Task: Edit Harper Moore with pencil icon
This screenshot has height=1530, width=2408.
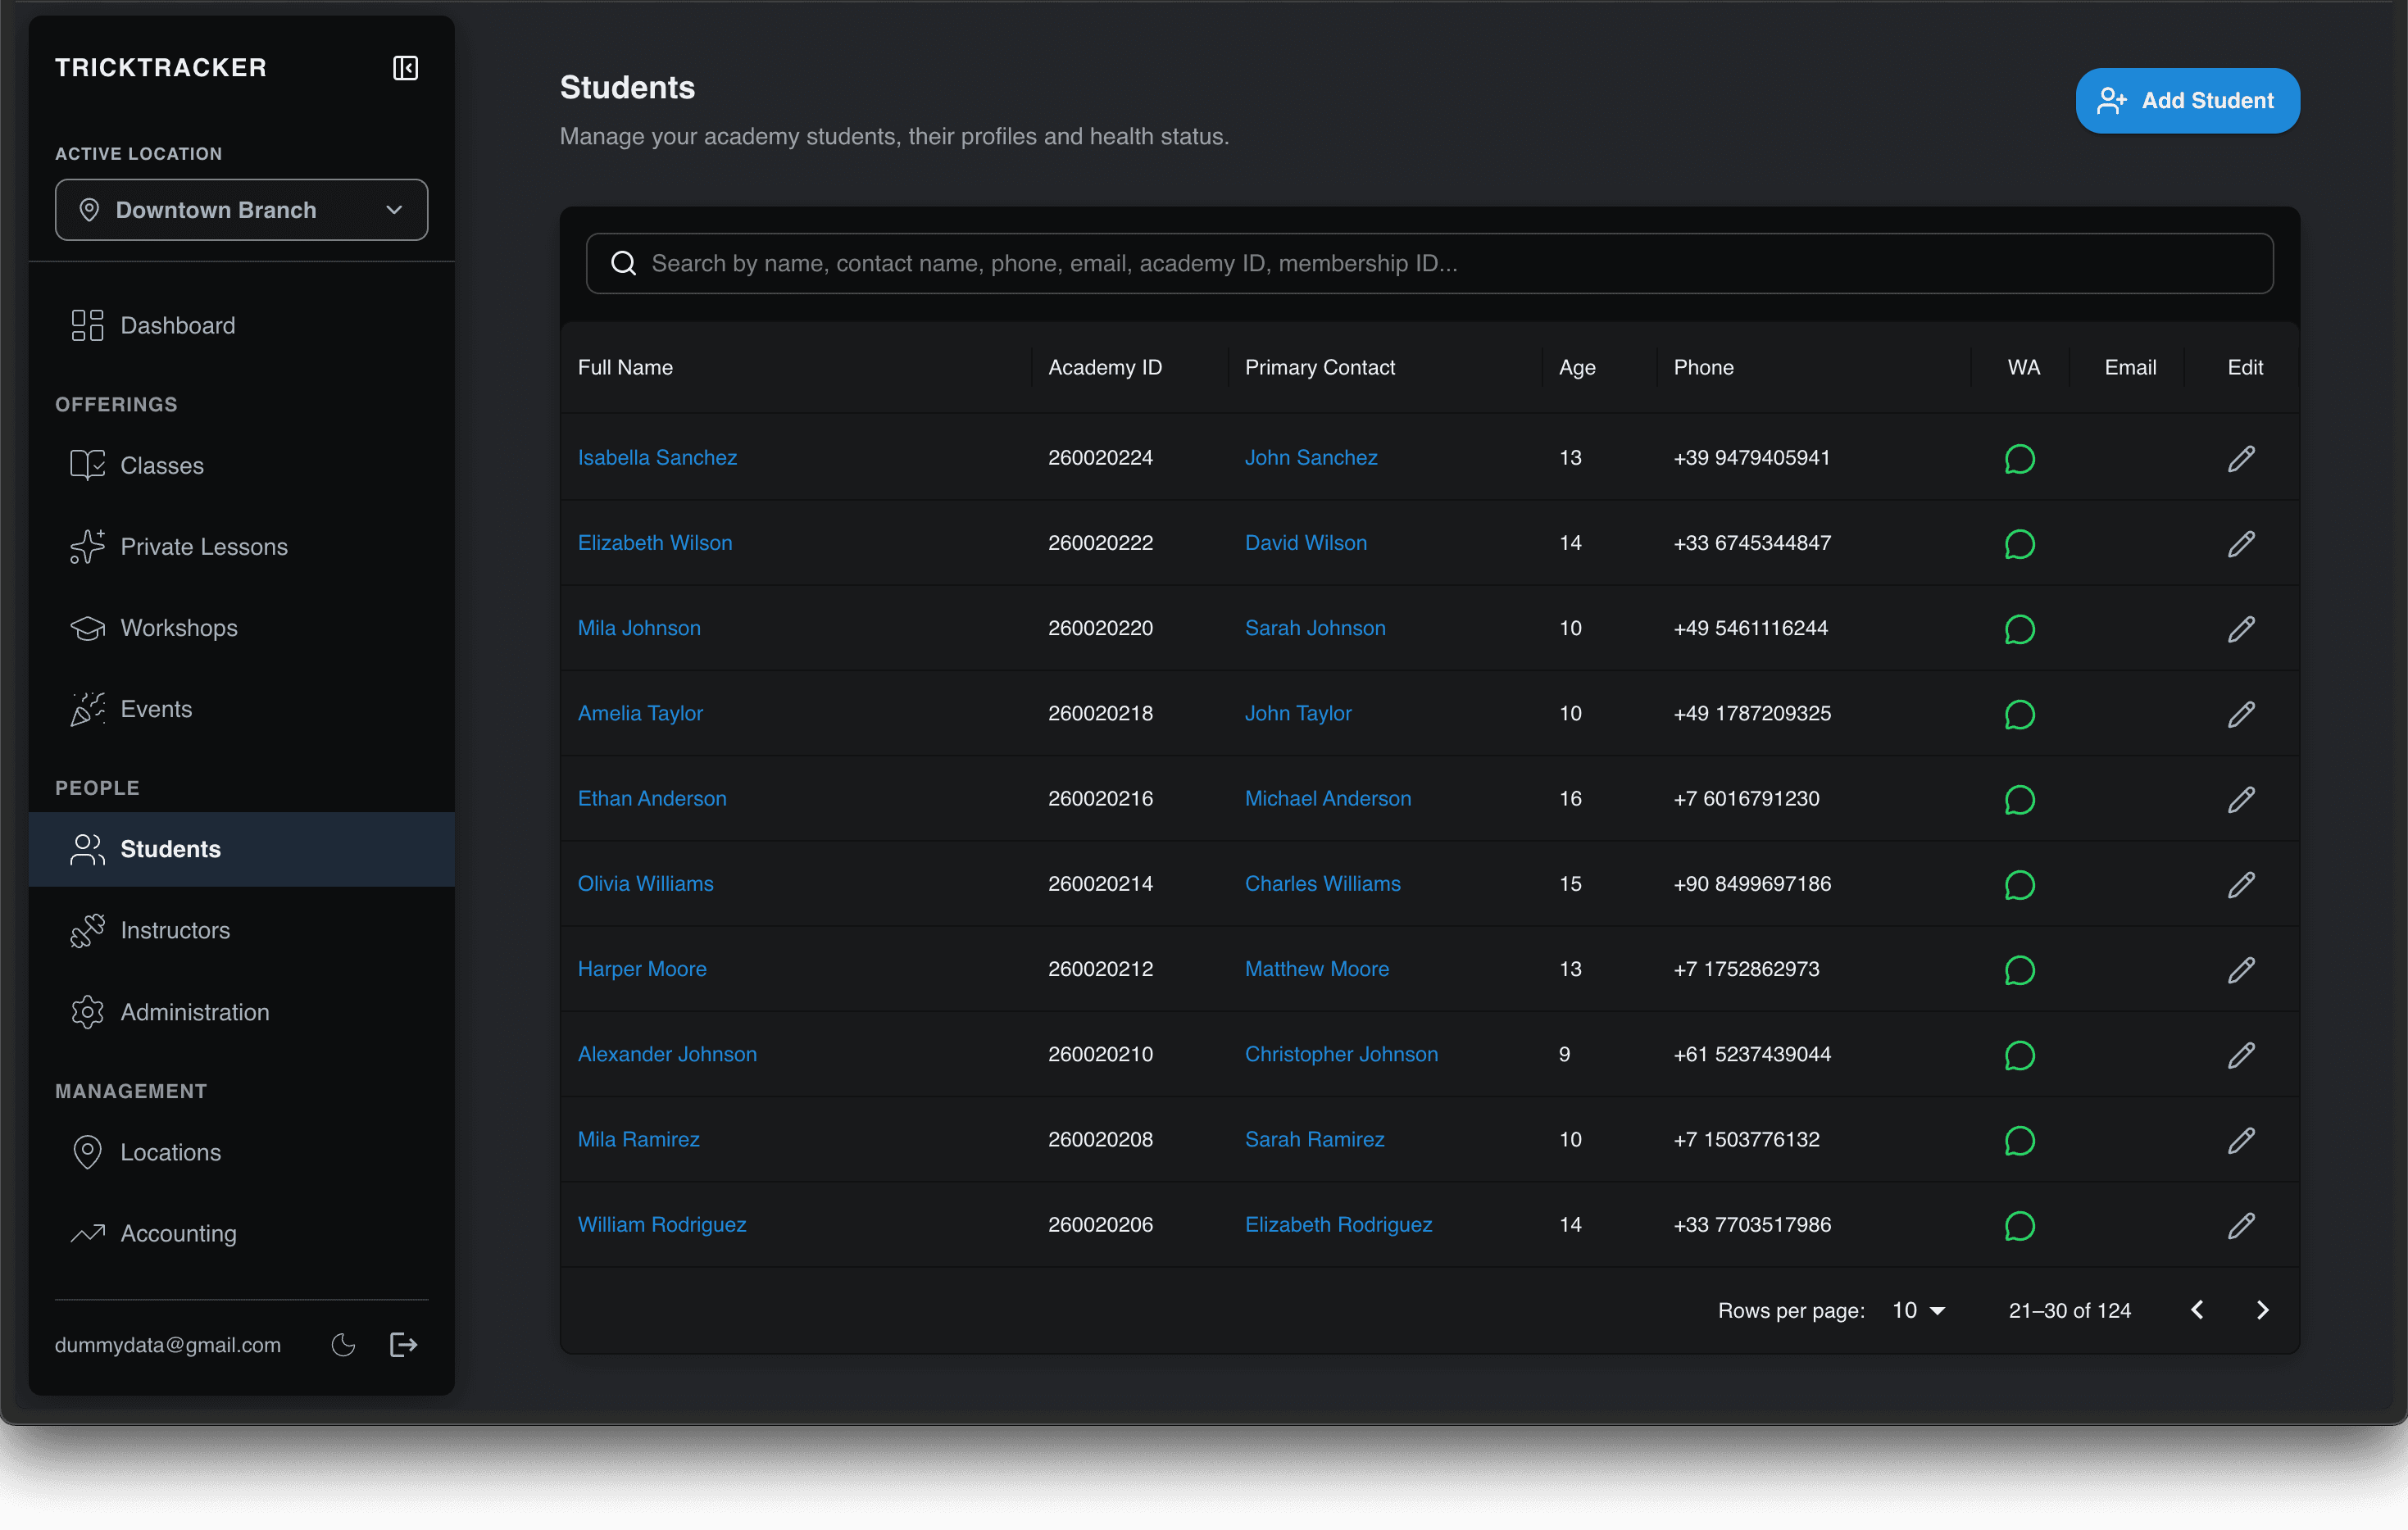Action: (x=2241, y=970)
